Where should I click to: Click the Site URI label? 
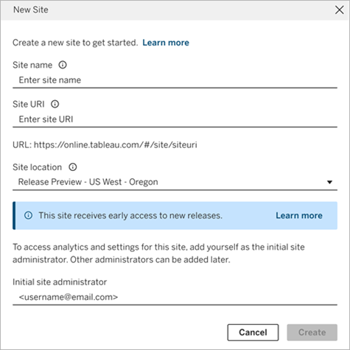coord(29,104)
